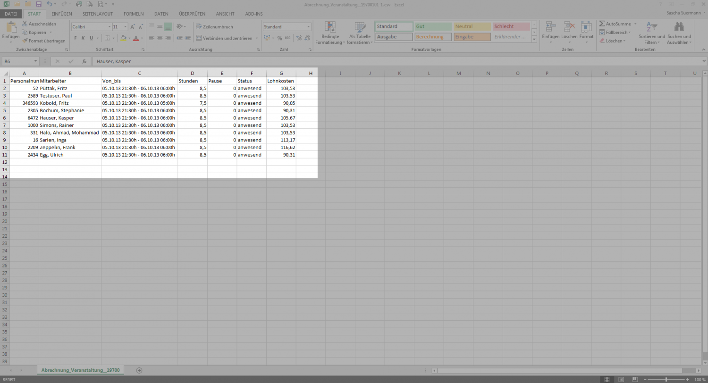Expand the Name Box dropdown arrow
The image size is (708, 383).
coord(36,61)
